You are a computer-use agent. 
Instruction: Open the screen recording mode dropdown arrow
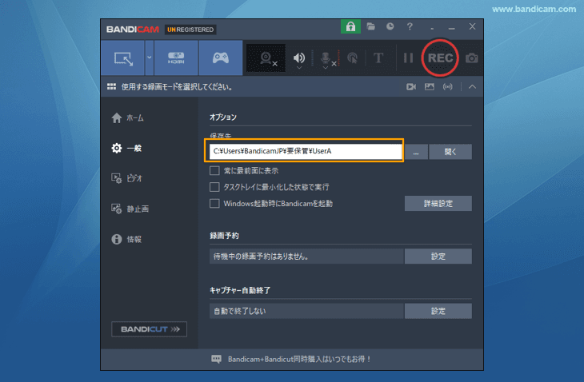(x=150, y=58)
